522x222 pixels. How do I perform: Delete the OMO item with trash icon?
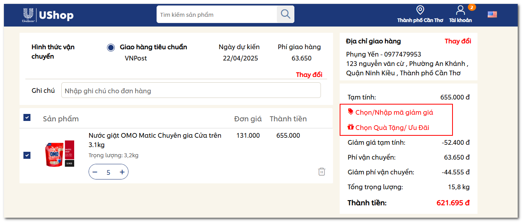322,172
